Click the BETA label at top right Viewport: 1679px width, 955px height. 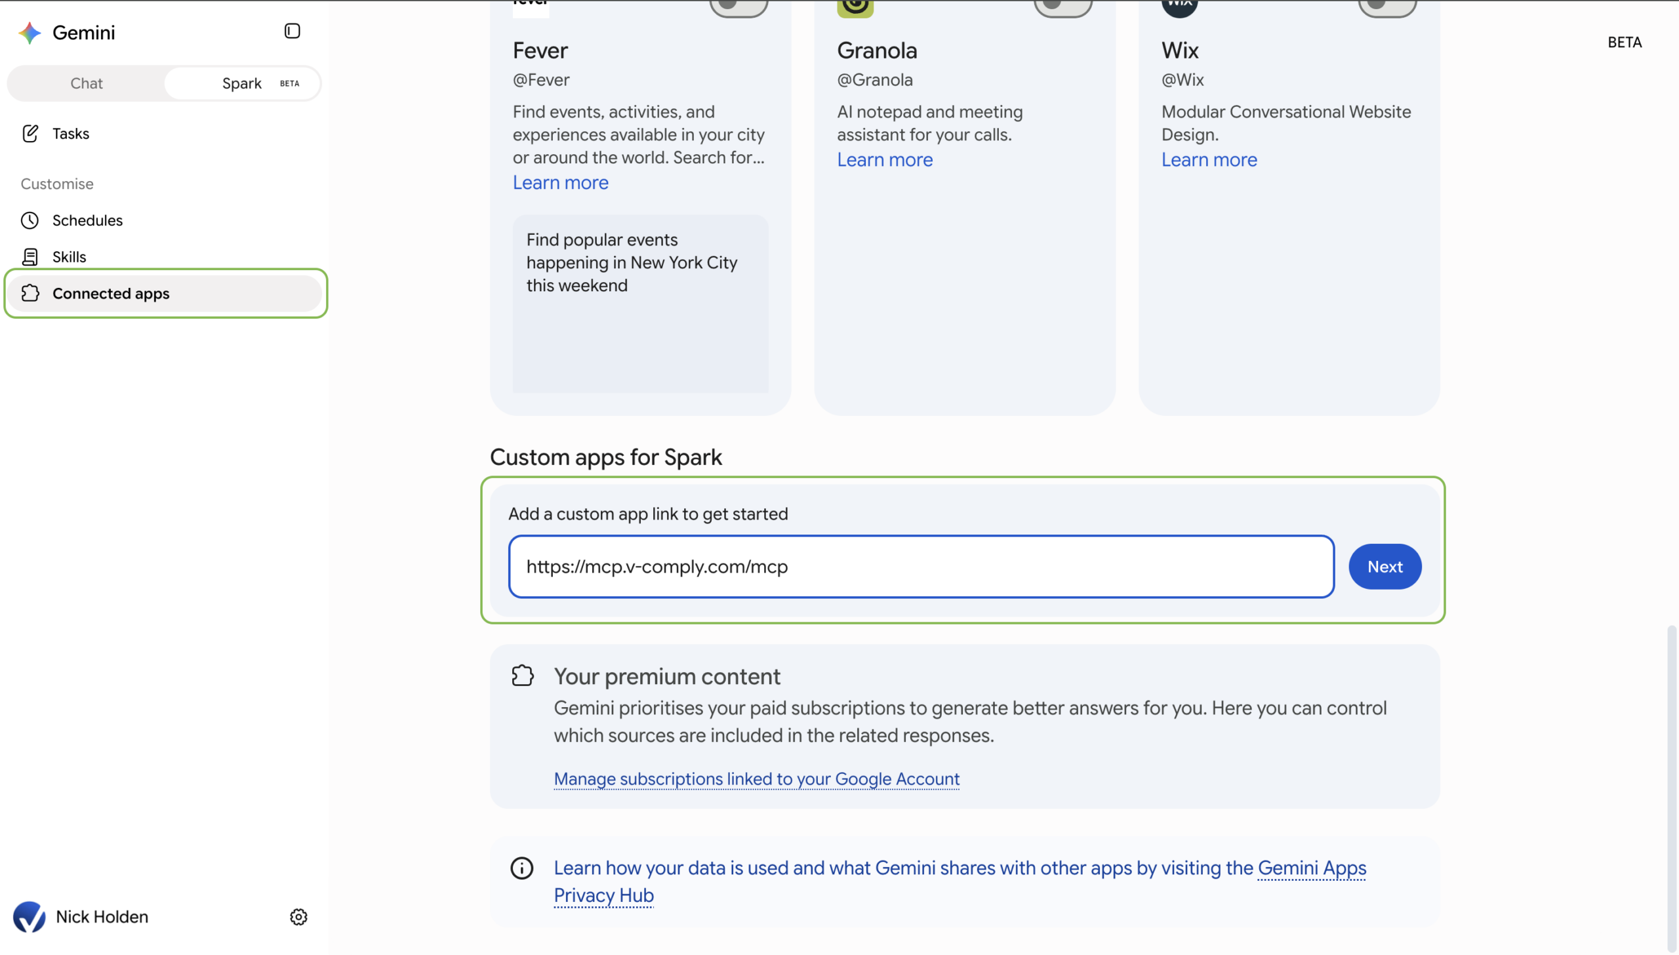(x=1625, y=43)
